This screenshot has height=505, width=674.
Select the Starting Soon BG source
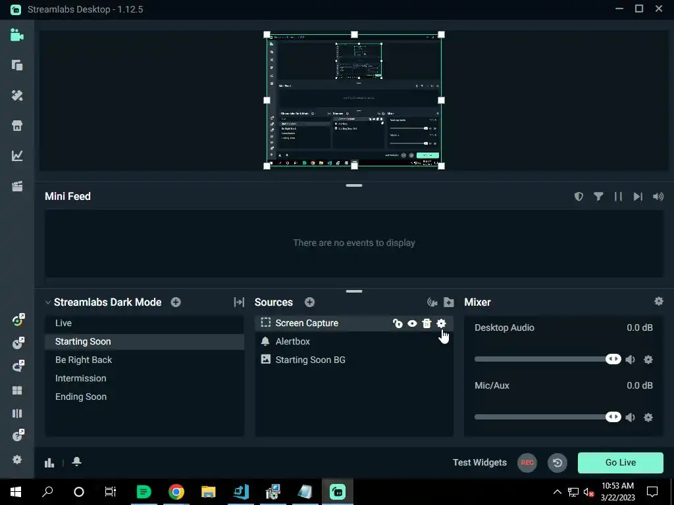[354, 360]
